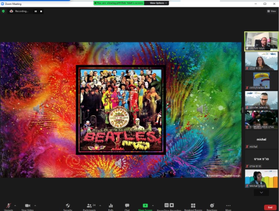The height and width of the screenshot is (211, 279).
Task: Select the yellow parachute participant thumbnail
Action: coord(261,80)
